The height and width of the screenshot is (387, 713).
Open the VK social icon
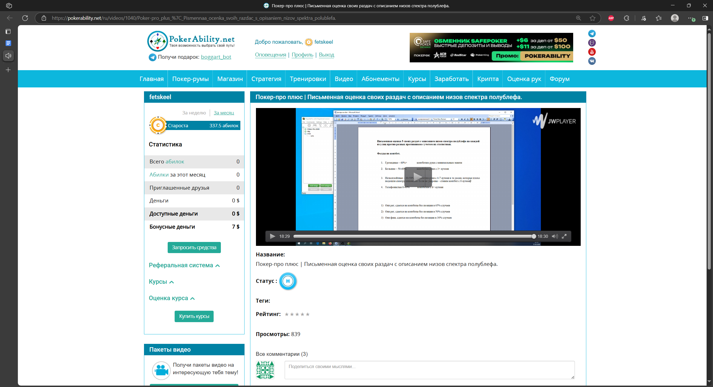tap(592, 61)
